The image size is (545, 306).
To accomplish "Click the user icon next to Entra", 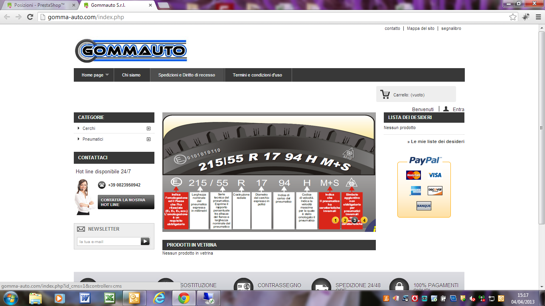I will [x=446, y=109].
